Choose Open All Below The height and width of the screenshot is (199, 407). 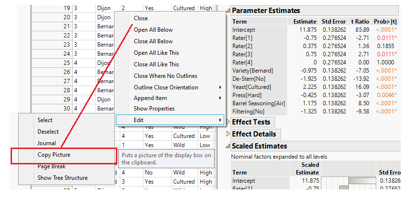pyautogui.click(x=153, y=30)
